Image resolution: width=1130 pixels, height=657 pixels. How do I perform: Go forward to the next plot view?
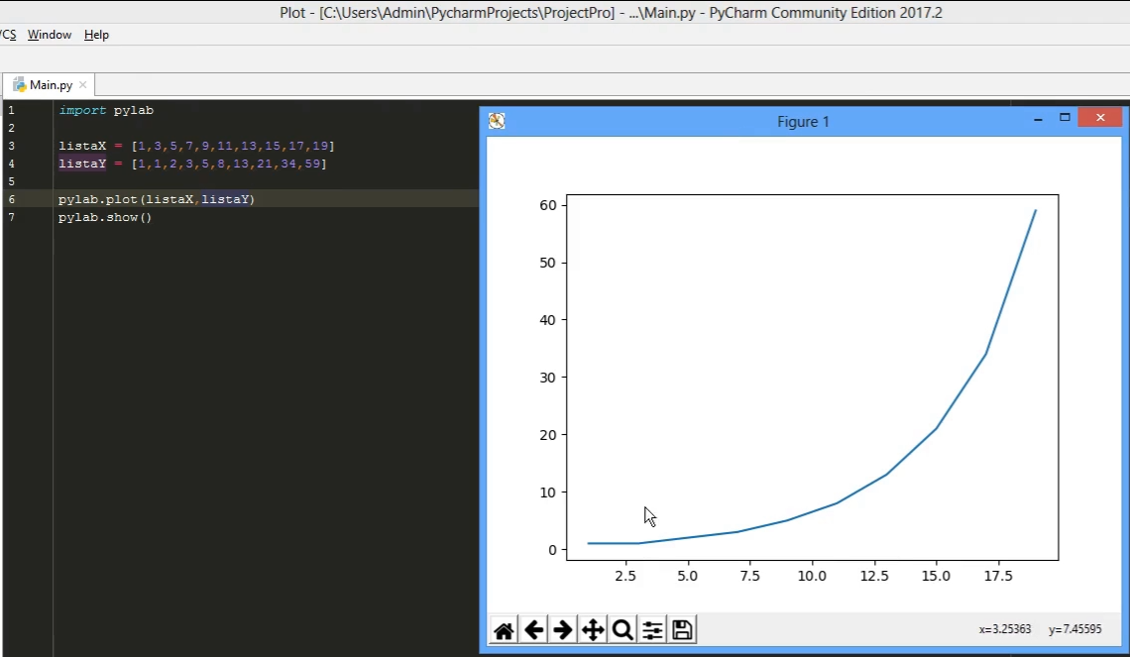[x=563, y=630]
